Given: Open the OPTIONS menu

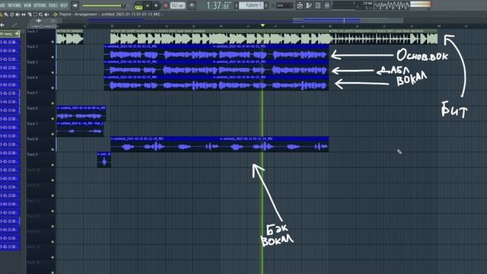Looking at the screenshot, I should [40, 5].
